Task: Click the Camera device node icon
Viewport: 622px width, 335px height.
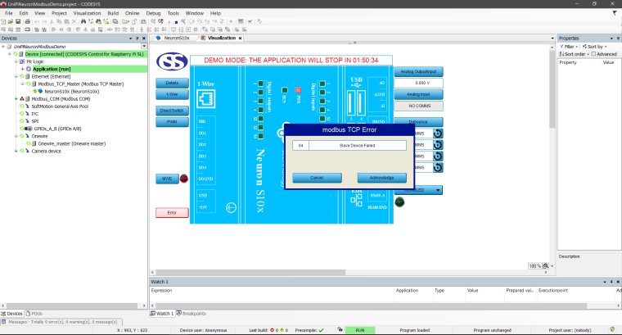Action: click(26, 151)
